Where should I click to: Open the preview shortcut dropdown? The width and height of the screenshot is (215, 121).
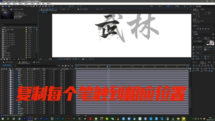(202, 34)
